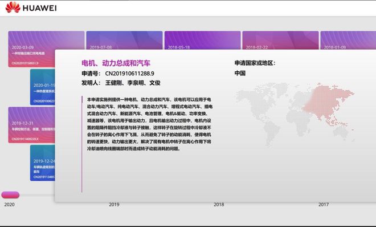
Task: Open the 2018-05-18 patent card
Action: (202, 40)
